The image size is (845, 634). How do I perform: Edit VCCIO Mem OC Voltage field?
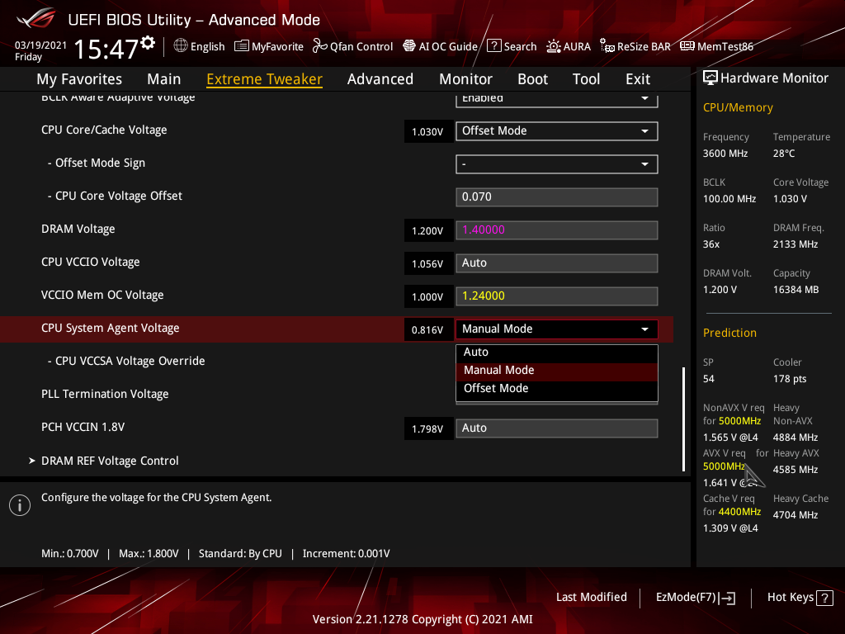pos(557,296)
